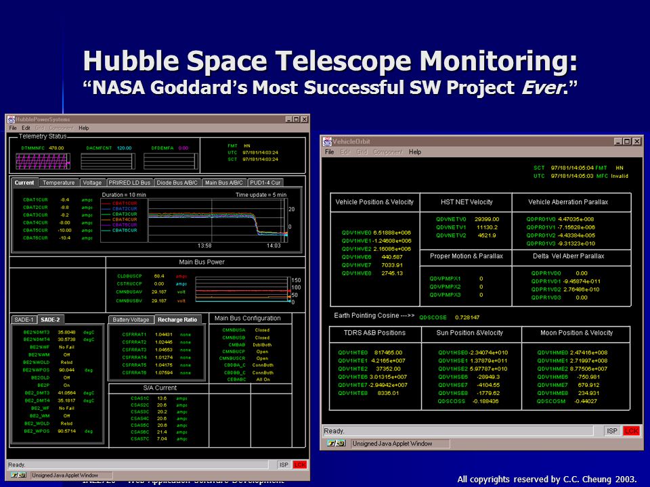Click MFC Invalid status in VehicleOrbit
Viewport: 650px width, 487px height.
[612, 176]
